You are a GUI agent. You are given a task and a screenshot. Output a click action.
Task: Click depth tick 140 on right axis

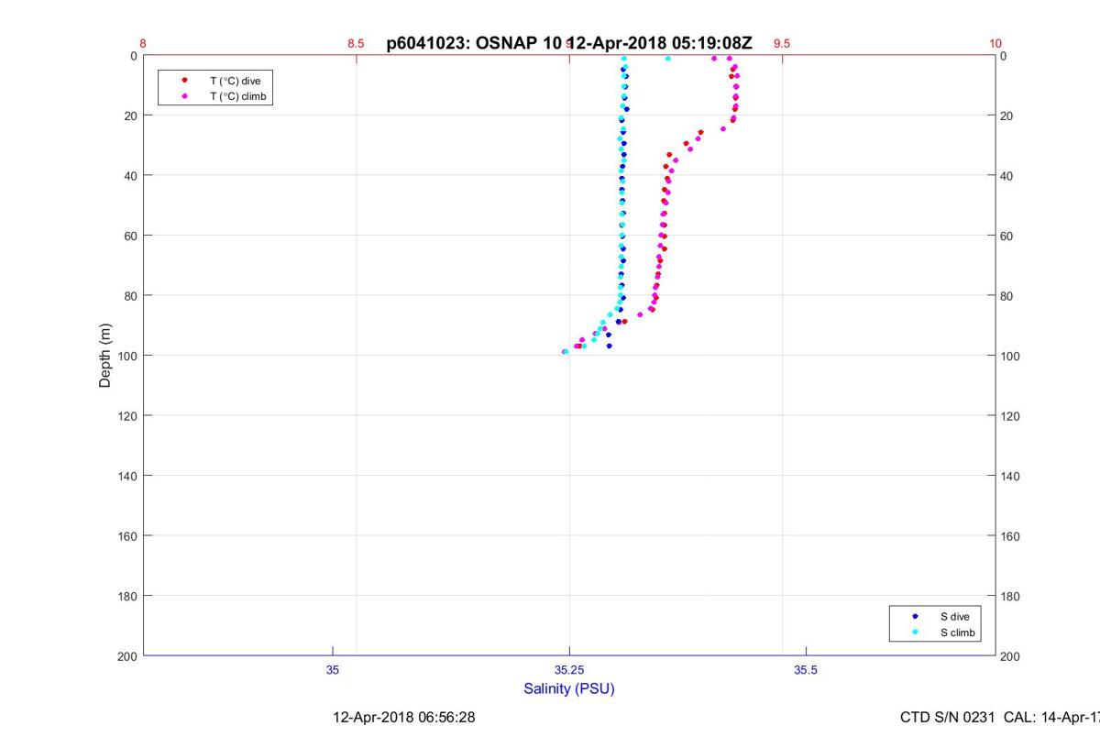(x=1010, y=476)
